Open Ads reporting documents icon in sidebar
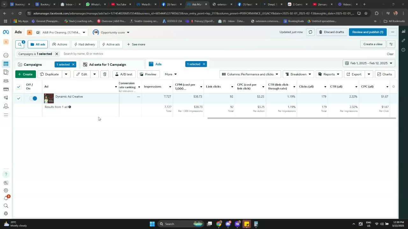408x229 pixels. (6, 72)
